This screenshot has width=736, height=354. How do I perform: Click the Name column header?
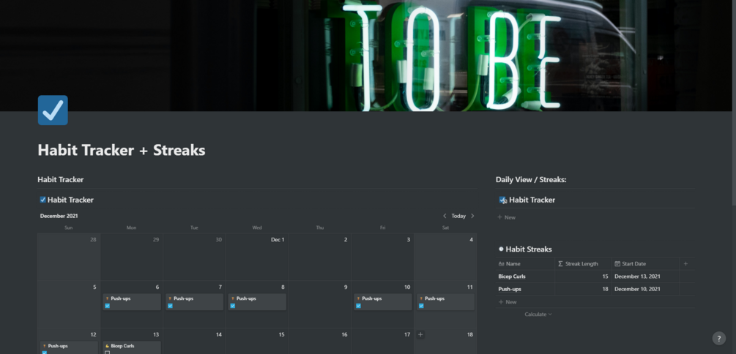525,264
